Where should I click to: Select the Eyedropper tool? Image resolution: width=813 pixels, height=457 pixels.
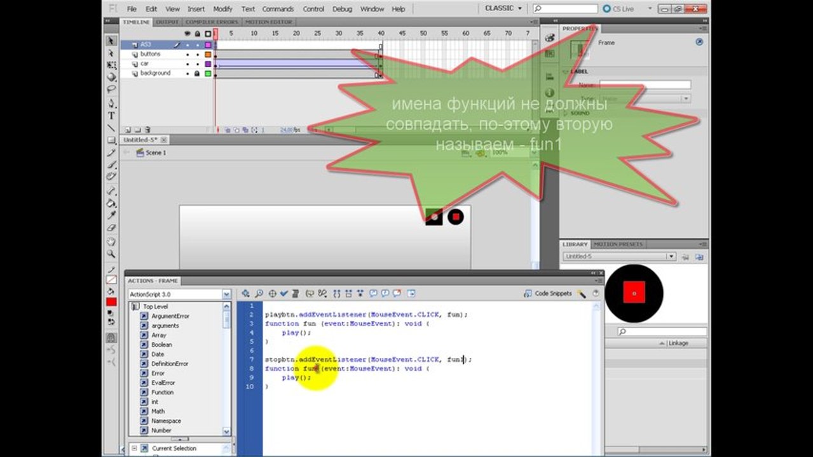[x=111, y=215]
